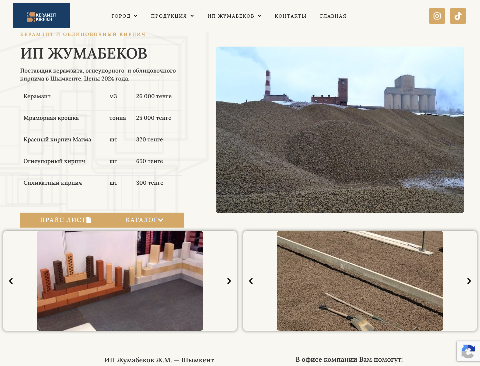This screenshot has height=366, width=480.
Task: Click the 25 000 тенге price
Action: coord(154,118)
